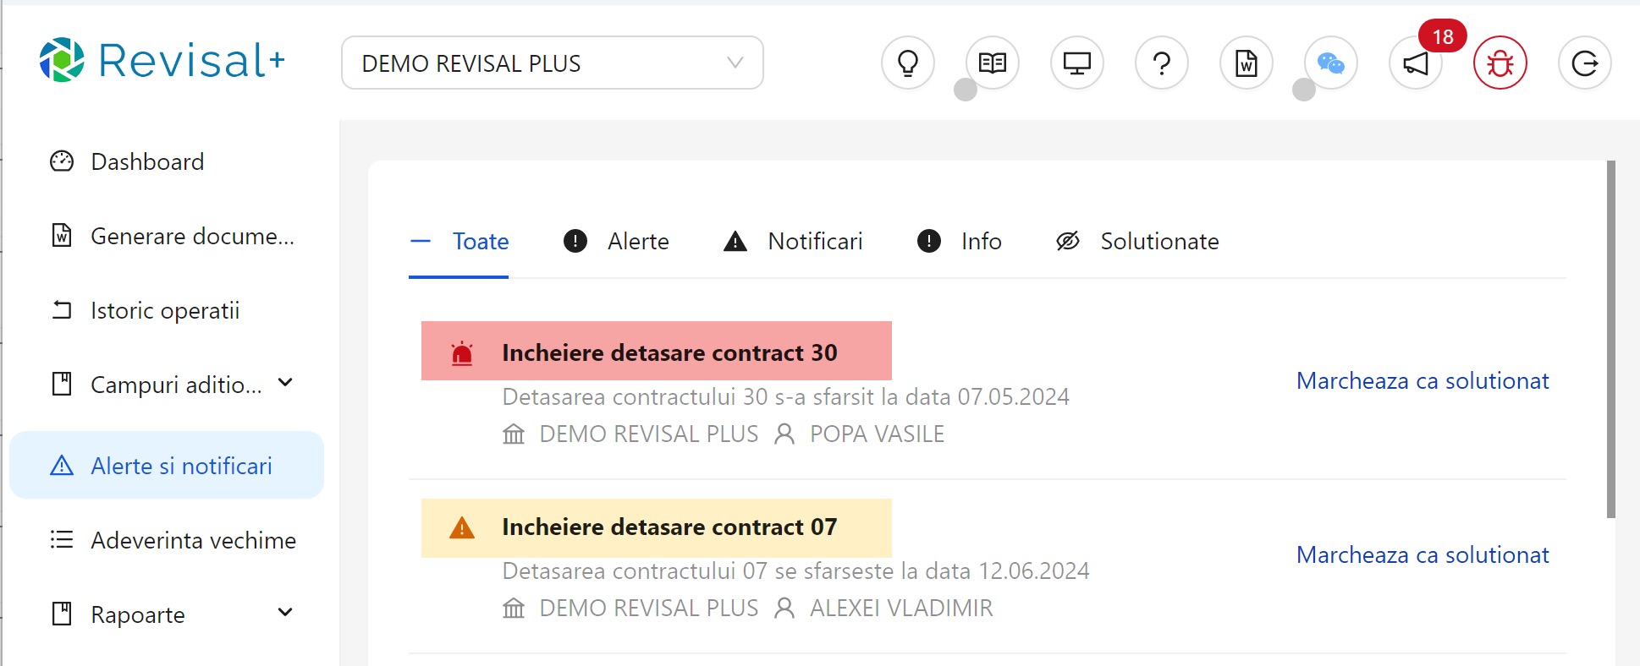Screen dimensions: 1640x666
Task: Open Istoric operatii sidebar item
Action: pyautogui.click(x=167, y=310)
